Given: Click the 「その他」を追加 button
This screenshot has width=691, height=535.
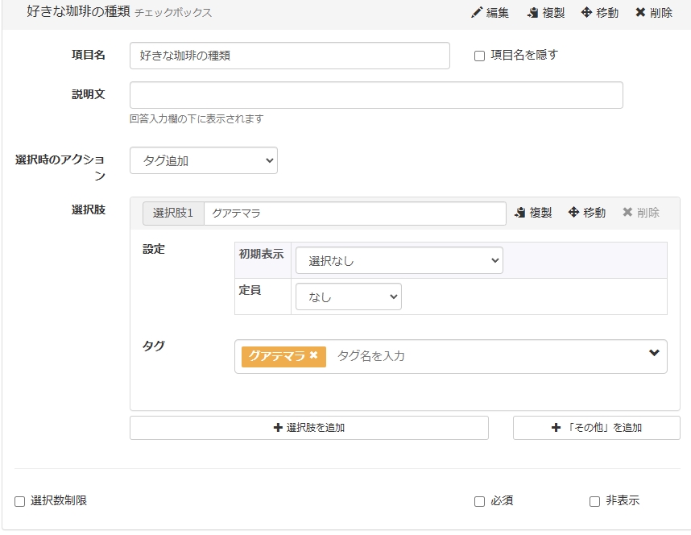Looking at the screenshot, I should coord(596,428).
